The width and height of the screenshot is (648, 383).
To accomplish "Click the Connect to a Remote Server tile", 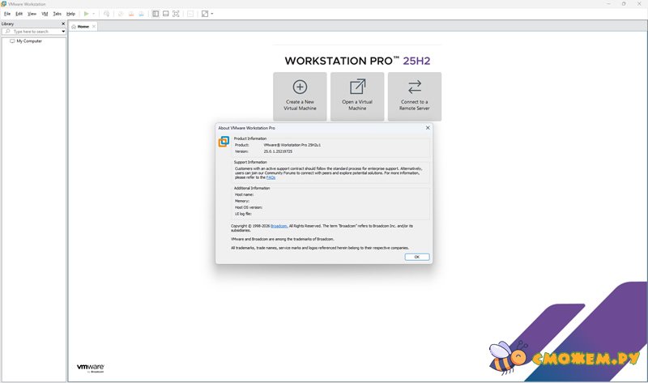I will pos(414,96).
